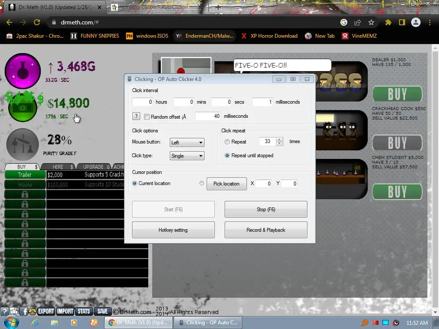The width and height of the screenshot is (439, 329).
Task: Open the VineMEMZ bookmark
Action: pos(360,36)
